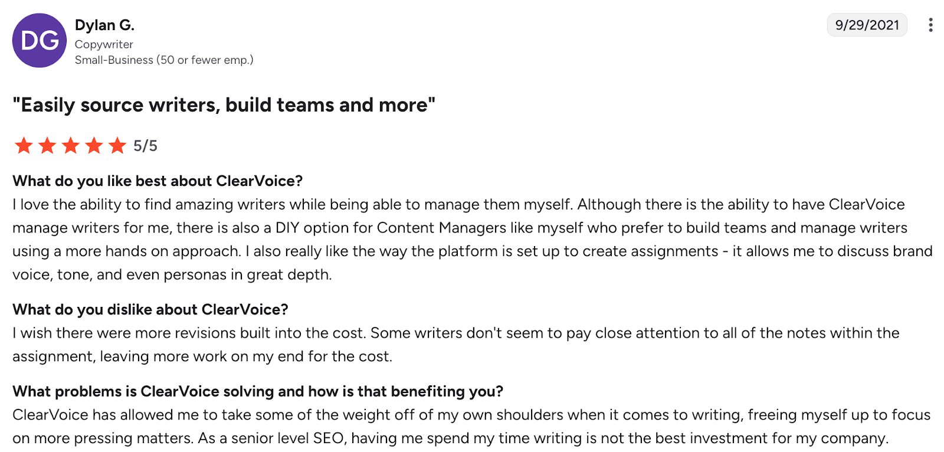Screen dimensions: 944x452
Task: Click the first orange rating star
Action: (x=24, y=145)
